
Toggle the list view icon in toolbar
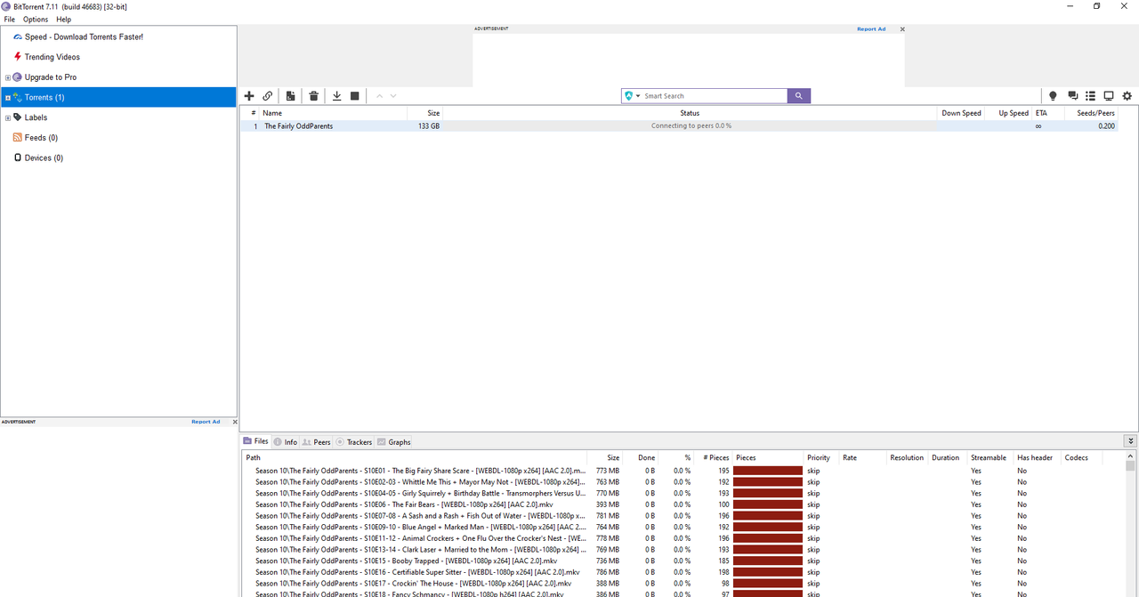(x=1091, y=96)
